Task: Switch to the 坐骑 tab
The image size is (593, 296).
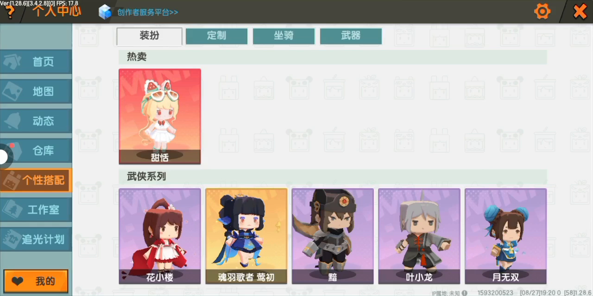Action: click(x=284, y=36)
